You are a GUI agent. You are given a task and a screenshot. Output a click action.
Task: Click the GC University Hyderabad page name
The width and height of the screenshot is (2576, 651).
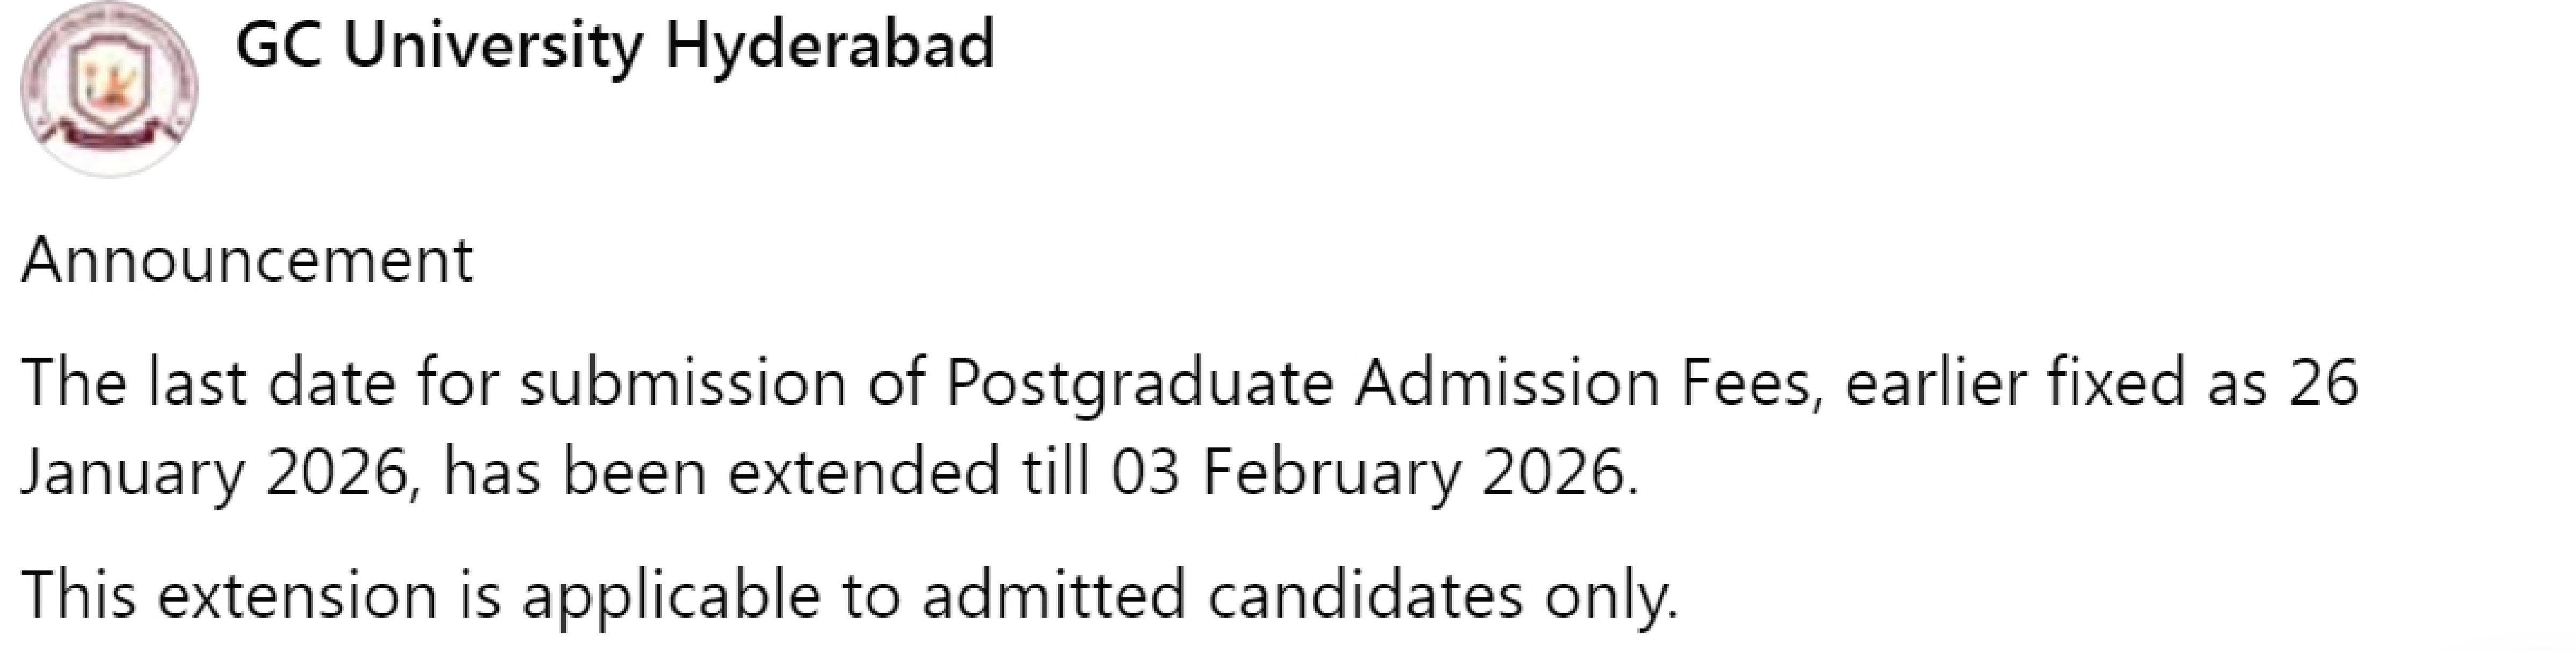(614, 46)
